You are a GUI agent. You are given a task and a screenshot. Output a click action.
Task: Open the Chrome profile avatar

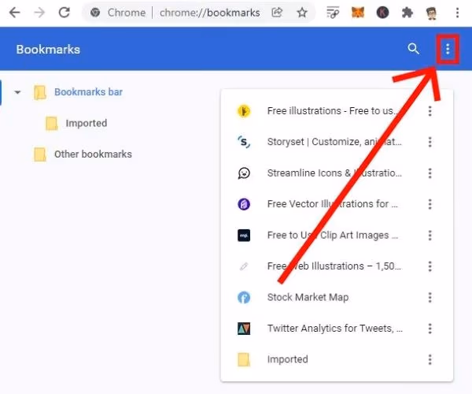432,13
